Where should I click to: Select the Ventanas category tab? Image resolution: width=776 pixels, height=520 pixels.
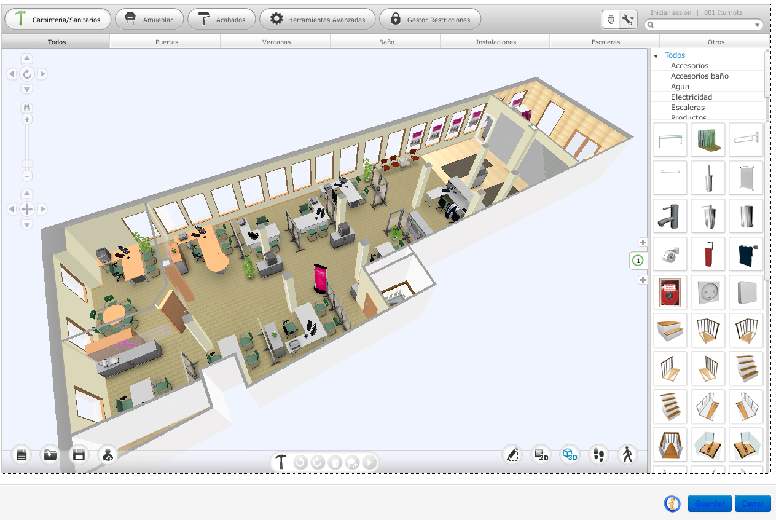tap(275, 42)
